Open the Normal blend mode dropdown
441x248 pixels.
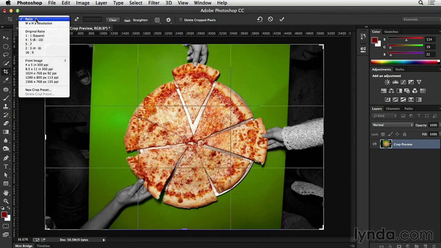tap(392, 125)
